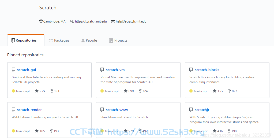
Task: Click the 1.6k forks count
Action: click(x=57, y=91)
